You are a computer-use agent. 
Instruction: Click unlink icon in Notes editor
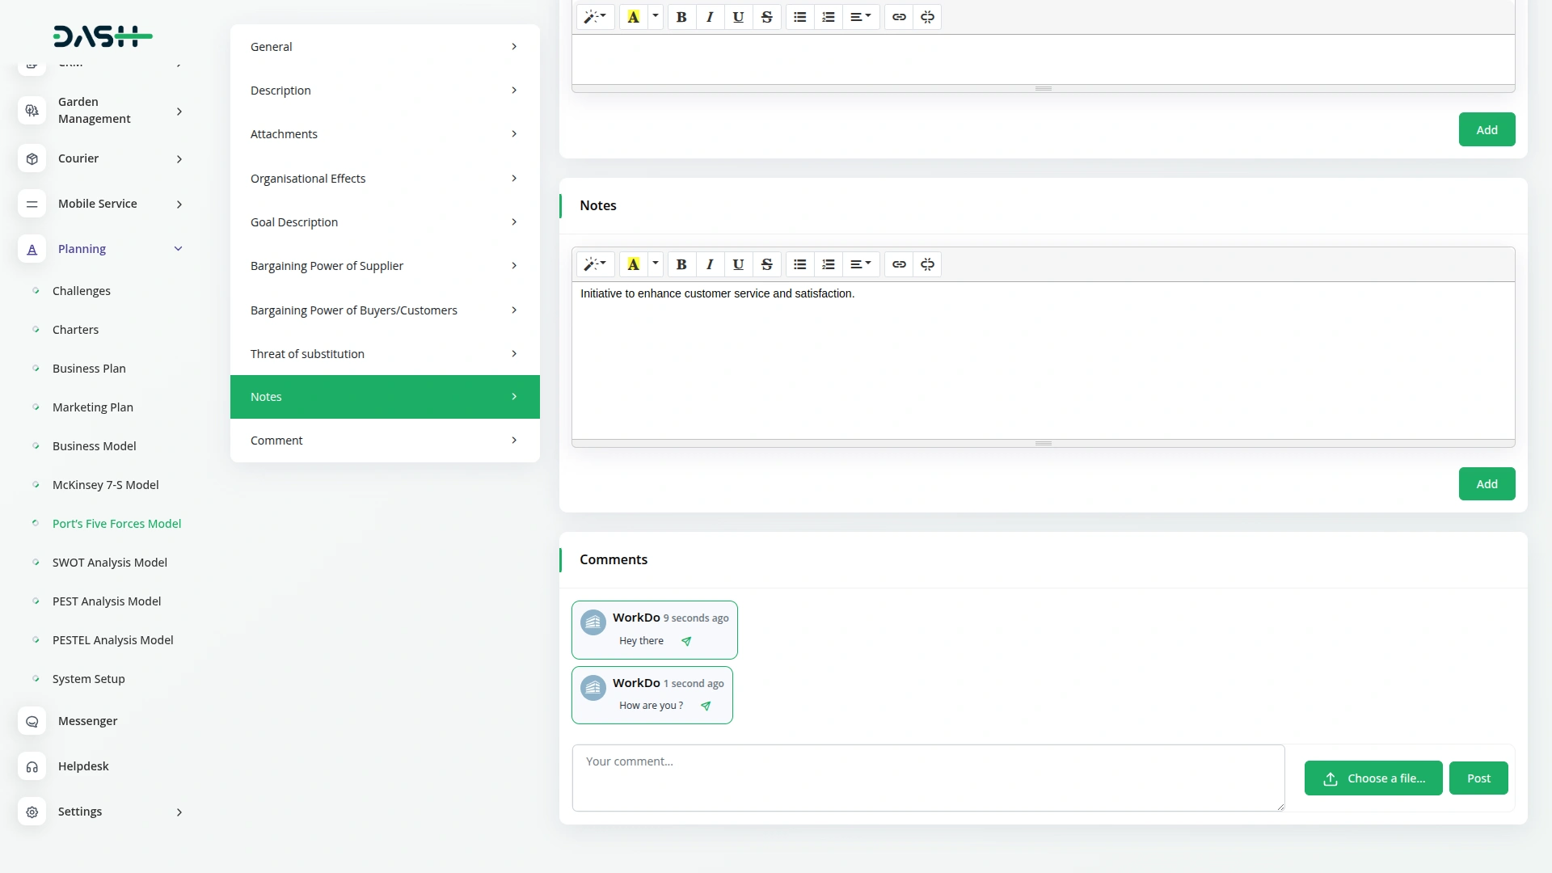tap(927, 264)
